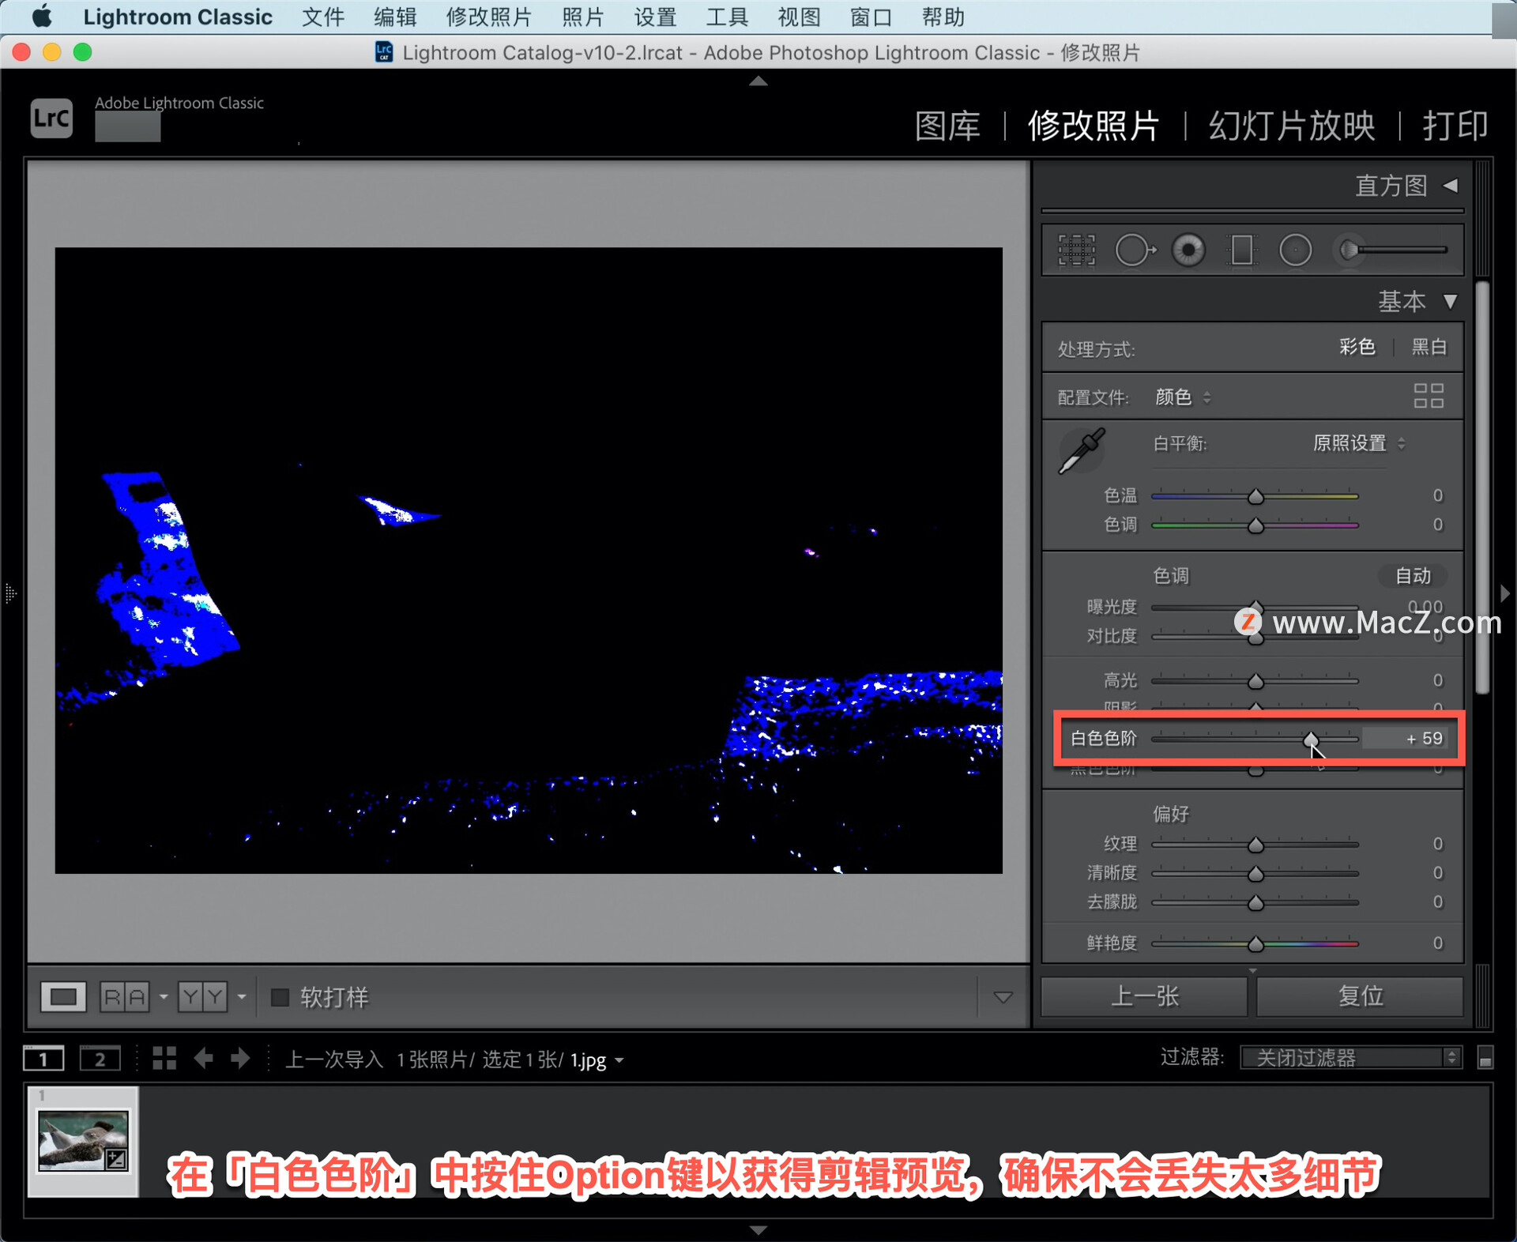This screenshot has height=1242, width=1517.
Task: Select the Spot Removal tool
Action: click(1135, 250)
